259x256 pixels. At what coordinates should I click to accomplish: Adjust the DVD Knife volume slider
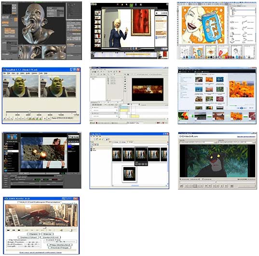(71, 230)
